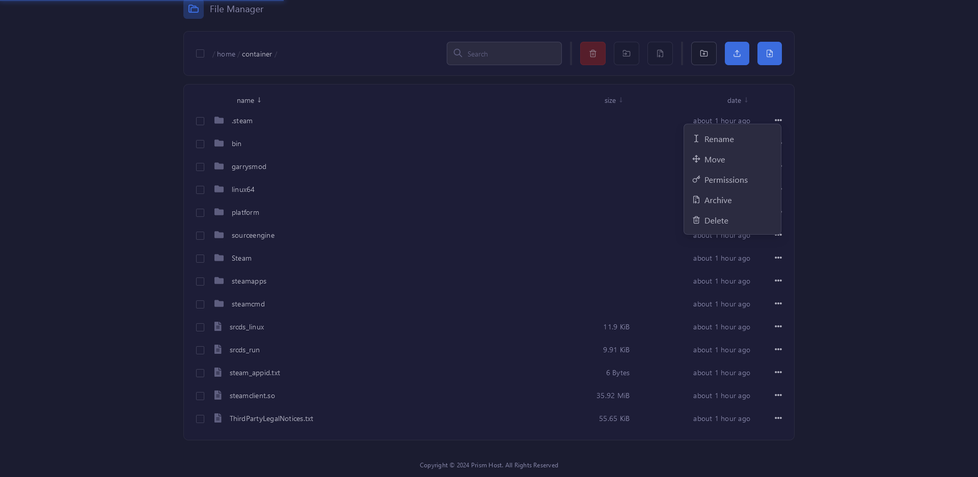Create a new folder with toolbar icon
Viewport: 978px width, 477px height.
(x=703, y=53)
